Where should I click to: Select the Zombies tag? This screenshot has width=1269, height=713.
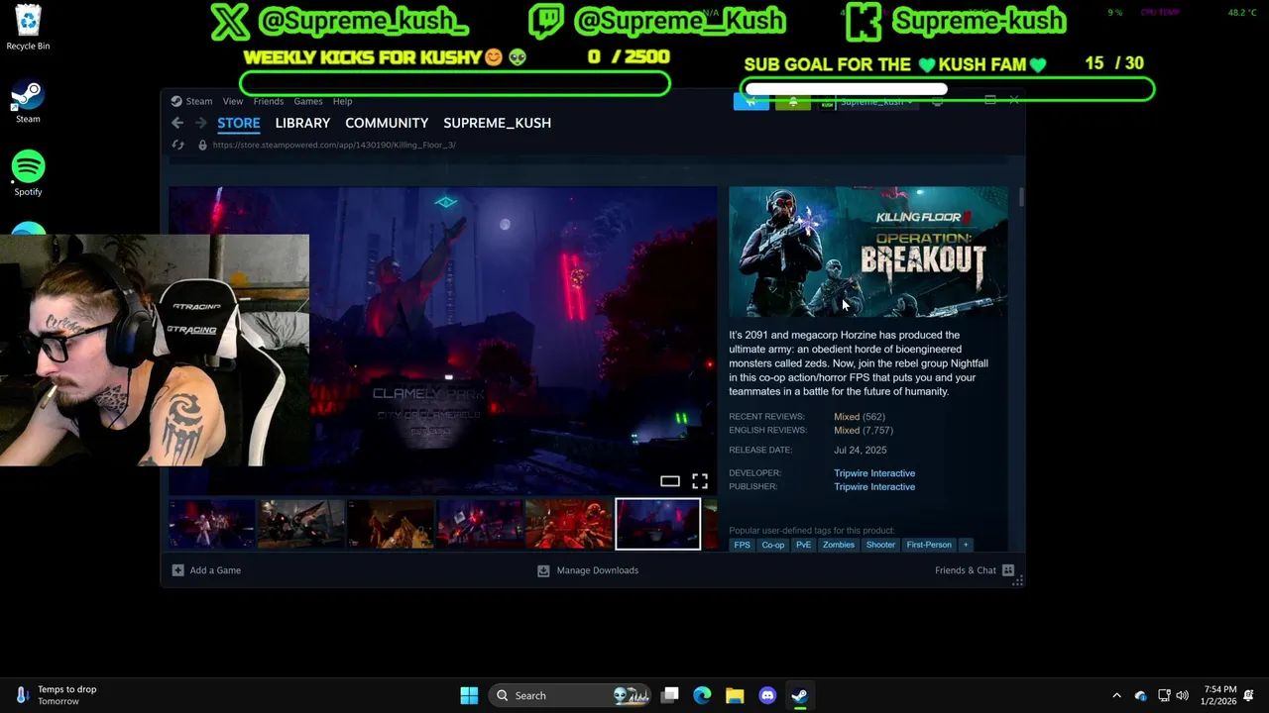coord(838,545)
